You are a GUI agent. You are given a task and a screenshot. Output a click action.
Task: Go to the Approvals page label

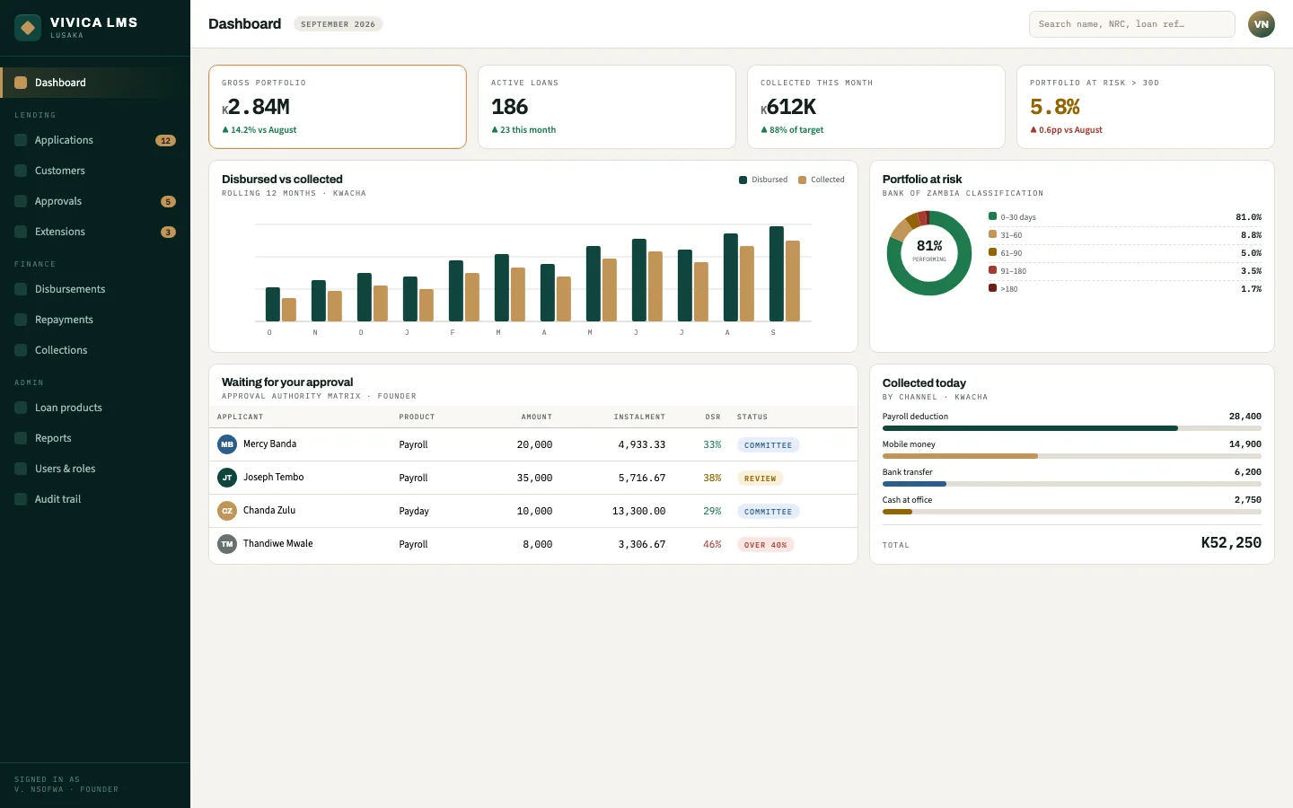[58, 201]
